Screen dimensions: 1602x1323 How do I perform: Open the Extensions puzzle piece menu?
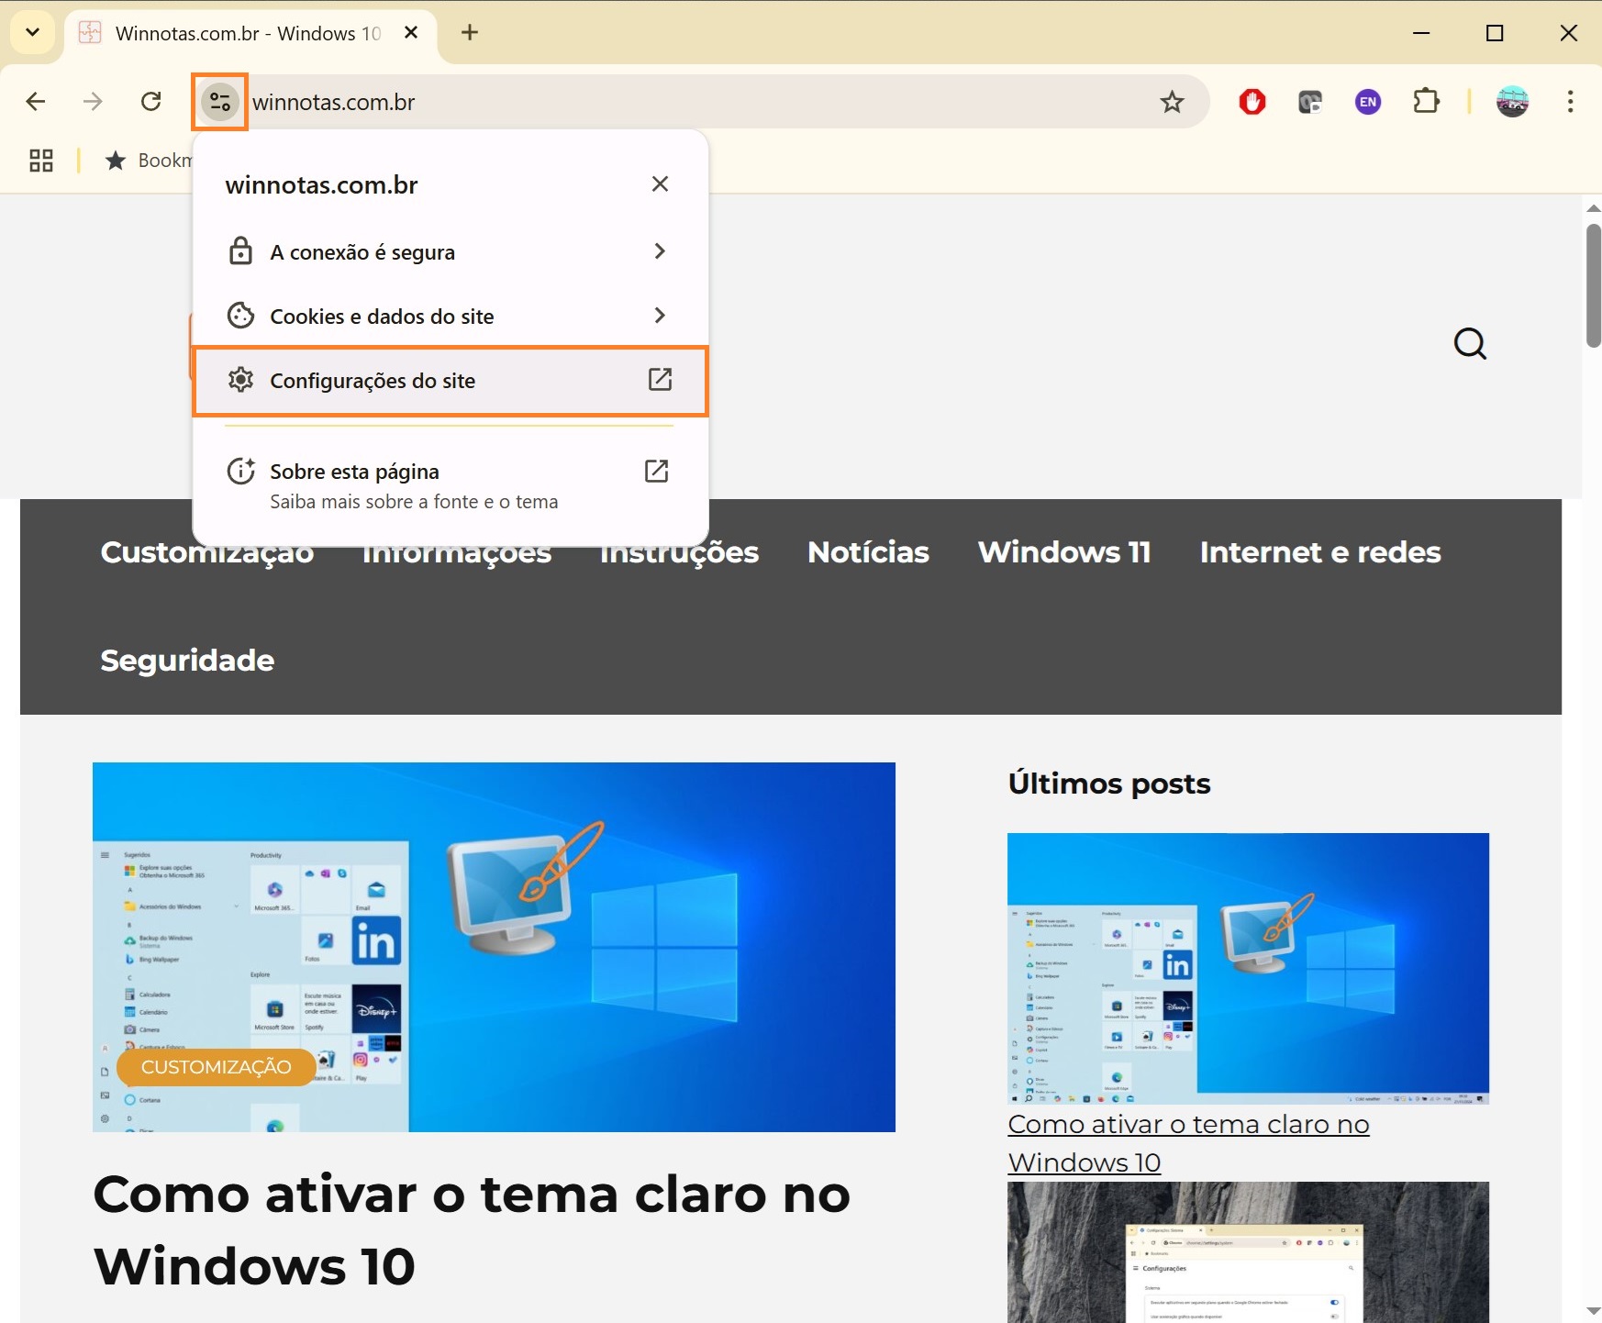click(x=1426, y=101)
